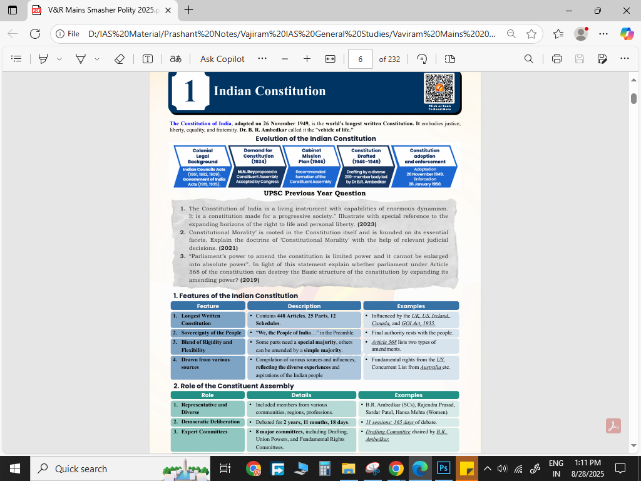Screen dimensions: 641x481
Task: Expand the Draw tool options dropdown
Action: pos(97,59)
